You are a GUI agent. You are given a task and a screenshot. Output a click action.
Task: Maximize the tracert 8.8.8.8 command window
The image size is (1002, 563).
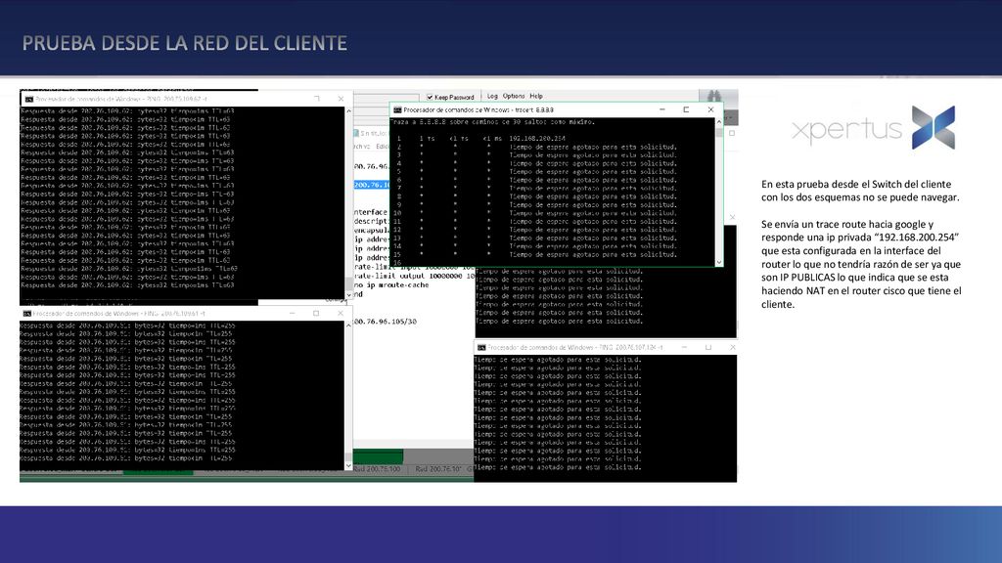(x=686, y=109)
